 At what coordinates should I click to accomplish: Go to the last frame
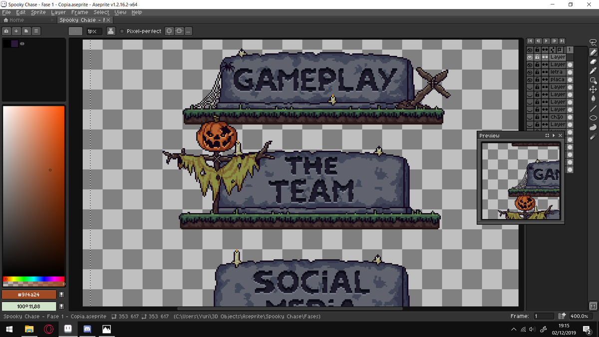(x=563, y=41)
